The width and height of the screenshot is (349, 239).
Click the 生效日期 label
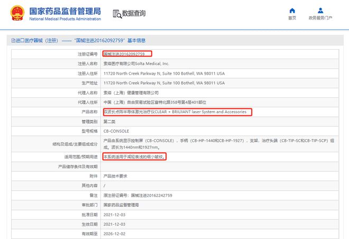[90, 224]
